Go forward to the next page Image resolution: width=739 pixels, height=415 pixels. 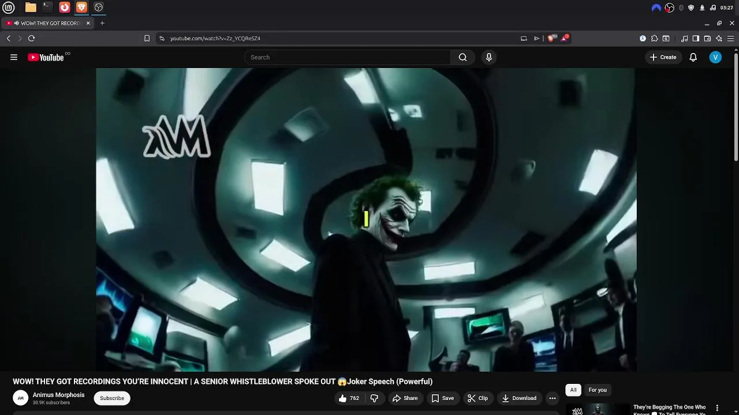[20, 38]
